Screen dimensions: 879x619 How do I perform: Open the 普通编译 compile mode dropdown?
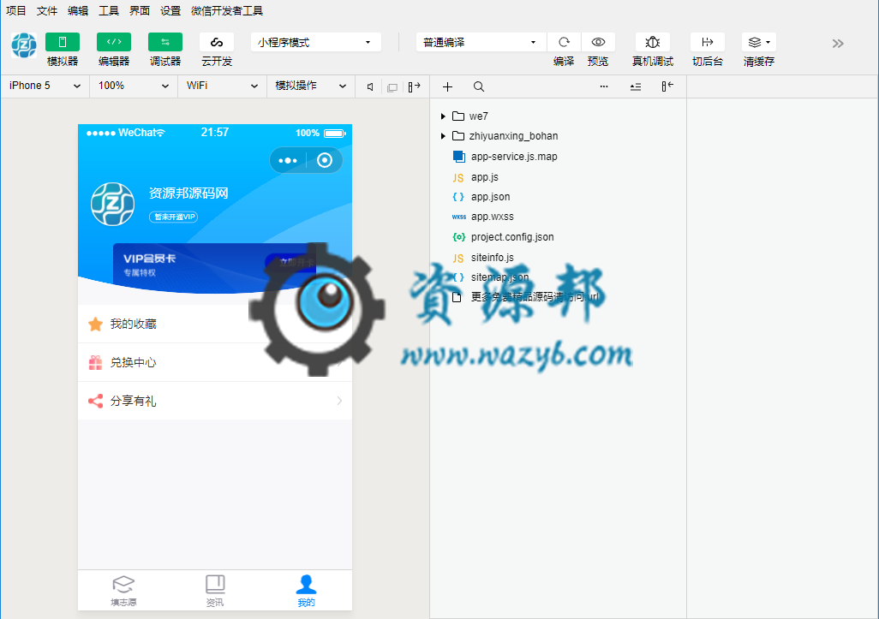point(481,43)
